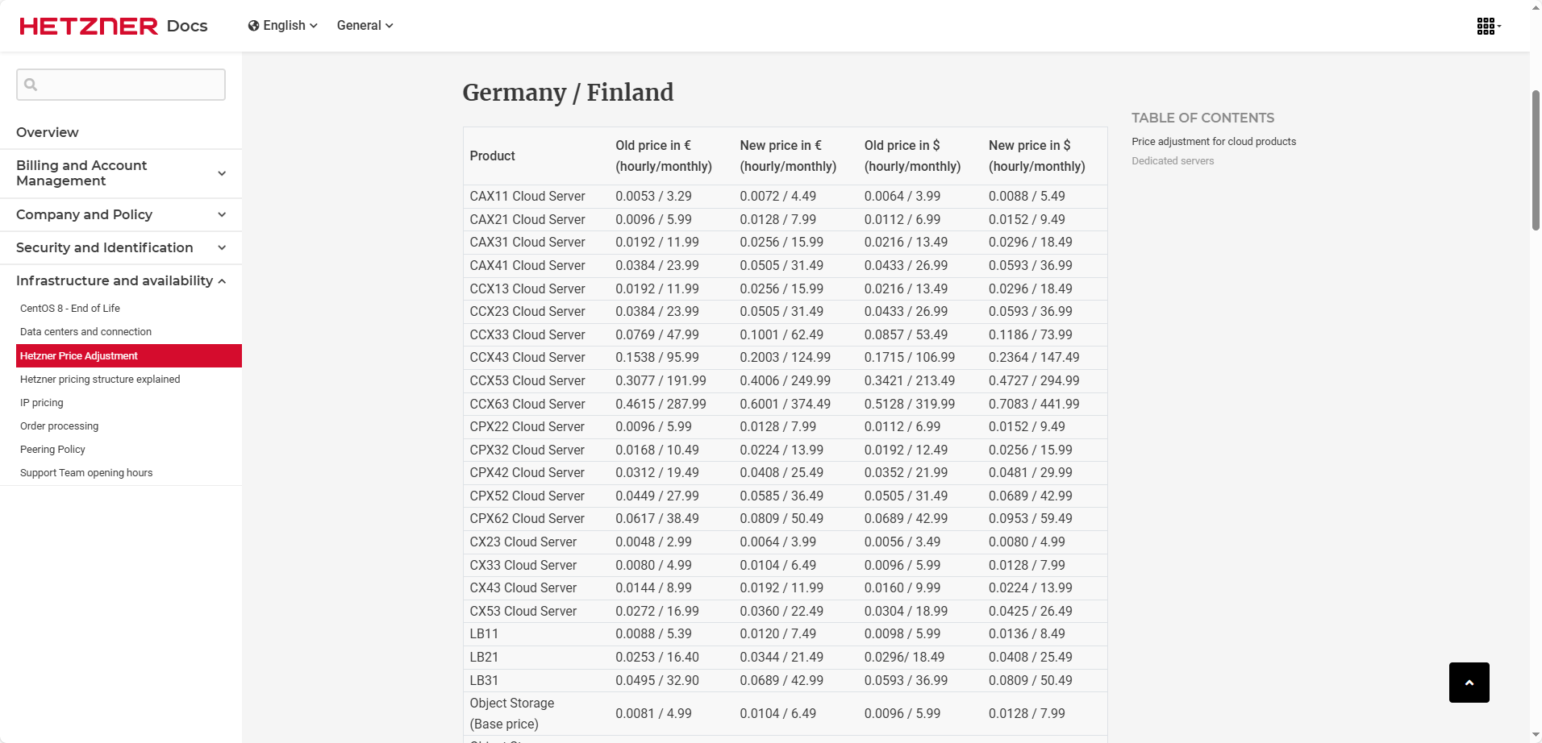This screenshot has width=1542, height=743.
Task: Open the search field magnifier icon
Action: coord(31,84)
